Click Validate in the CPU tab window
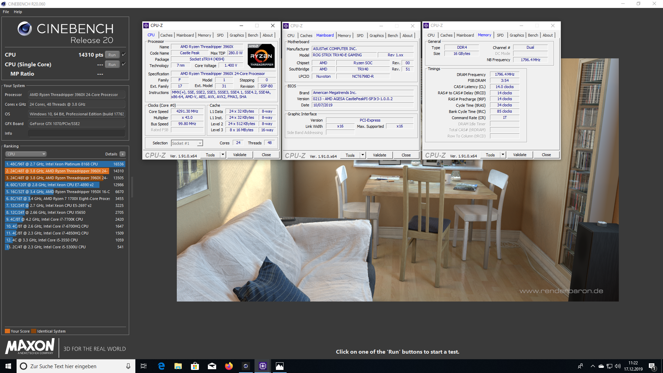The image size is (663, 373). click(240, 155)
